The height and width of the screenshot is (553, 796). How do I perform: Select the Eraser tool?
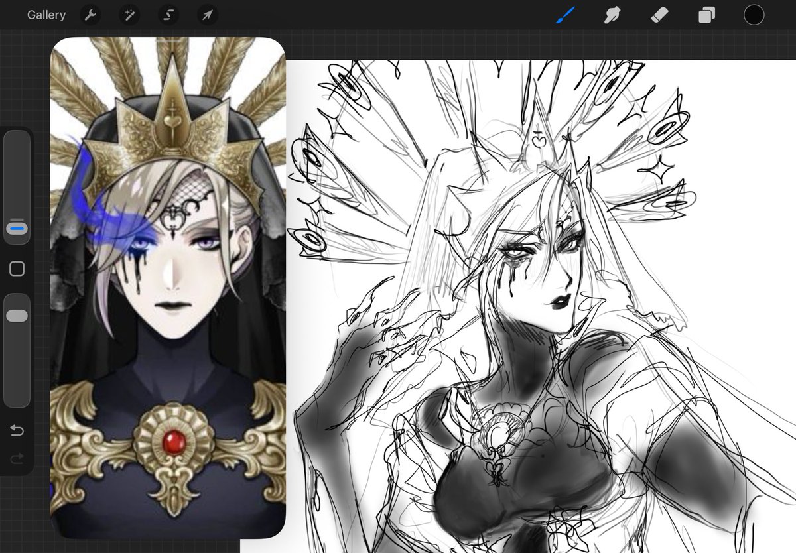(659, 15)
